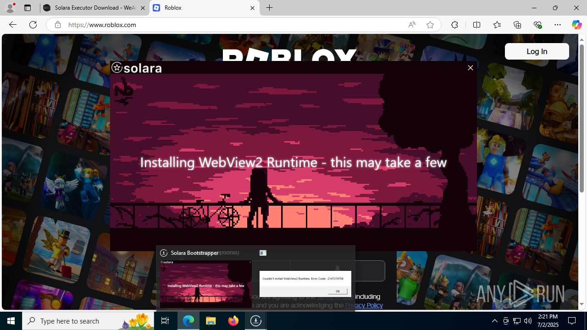Click the Log In button on the Roblox page
The width and height of the screenshot is (587, 330).
(537, 51)
